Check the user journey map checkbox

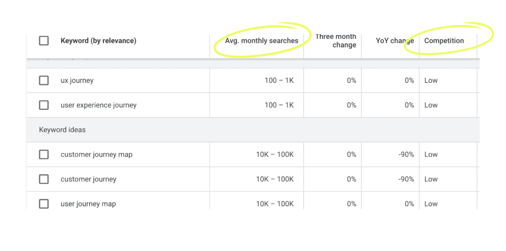tap(44, 204)
